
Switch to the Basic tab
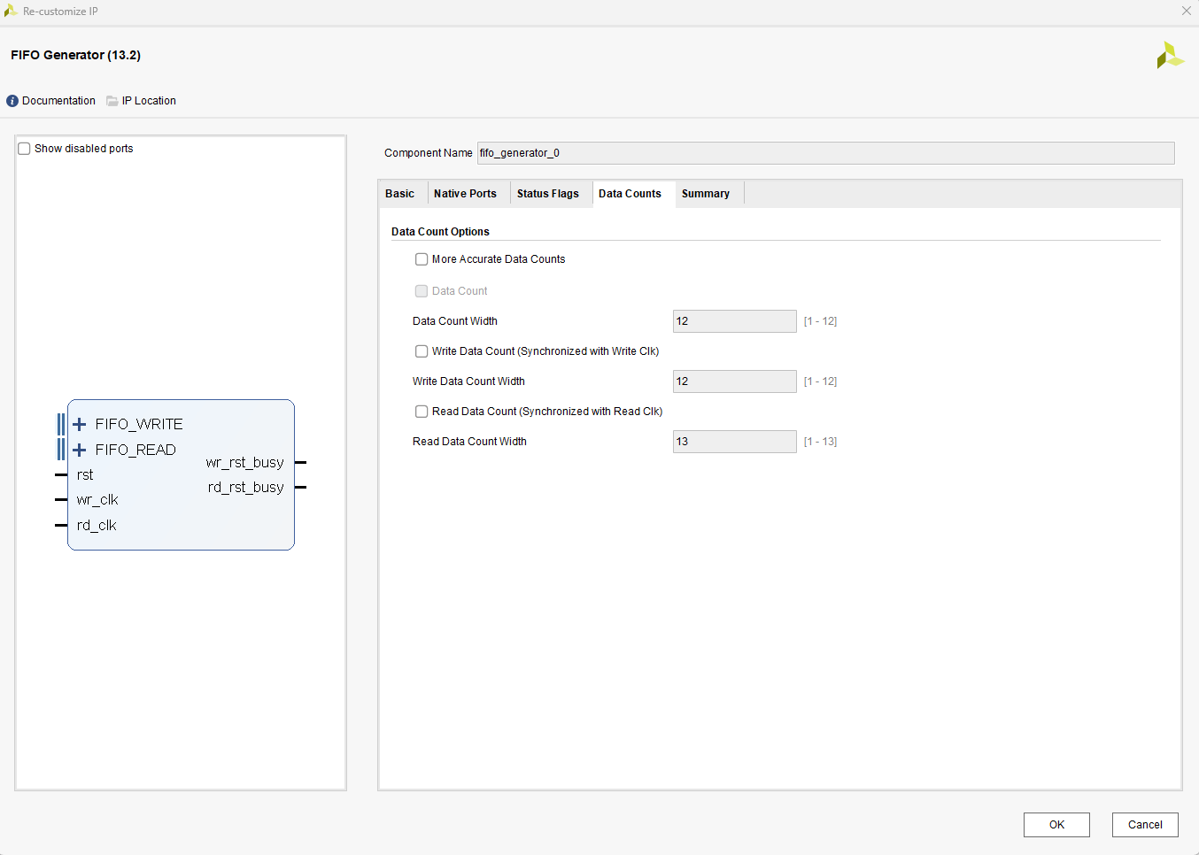click(400, 194)
